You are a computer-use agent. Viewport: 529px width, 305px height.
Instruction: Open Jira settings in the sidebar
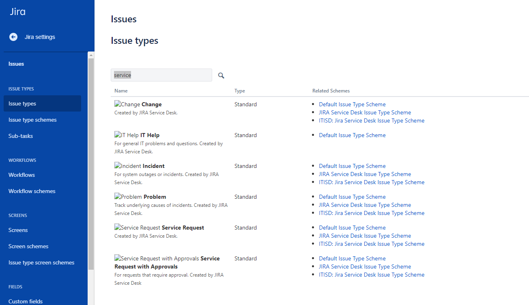[40, 37]
